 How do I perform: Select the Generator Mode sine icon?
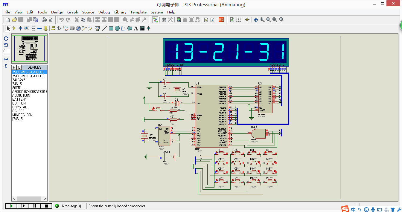(78, 28)
